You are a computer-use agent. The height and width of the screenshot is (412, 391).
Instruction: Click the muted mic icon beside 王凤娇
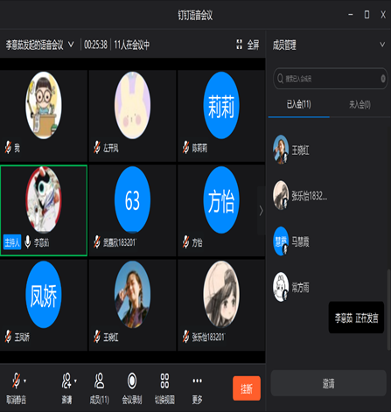(8, 337)
